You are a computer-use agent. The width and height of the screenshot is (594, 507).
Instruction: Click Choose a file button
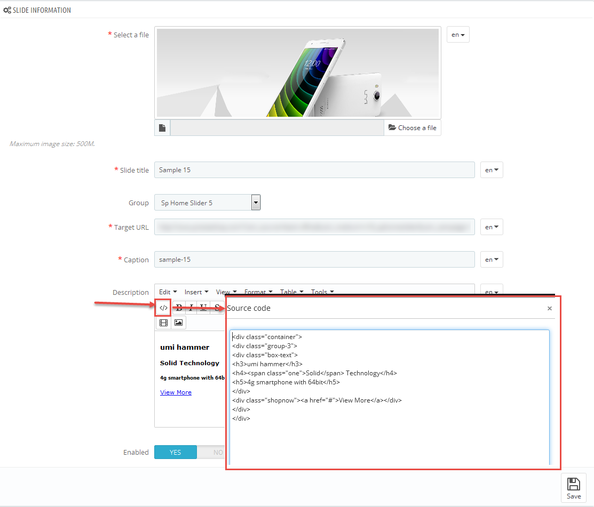[412, 128]
